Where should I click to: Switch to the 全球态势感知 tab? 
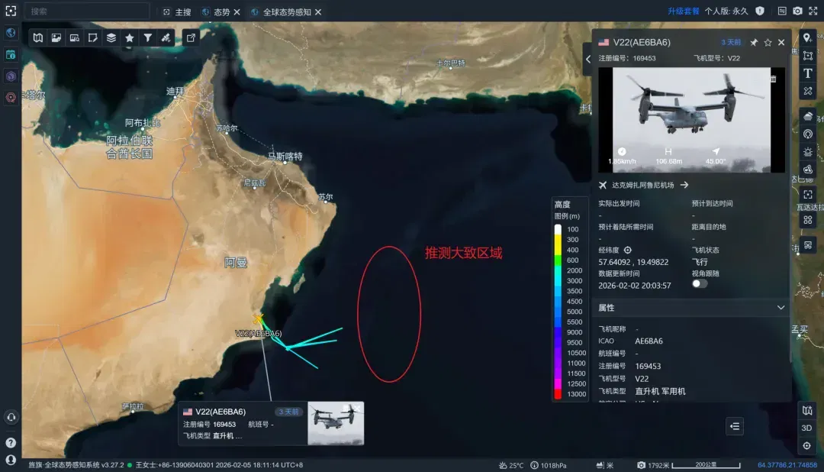(281, 11)
